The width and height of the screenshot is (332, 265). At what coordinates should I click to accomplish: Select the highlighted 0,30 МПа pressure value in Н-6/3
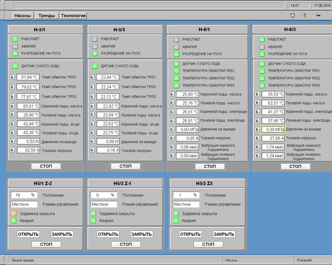tap(272, 129)
